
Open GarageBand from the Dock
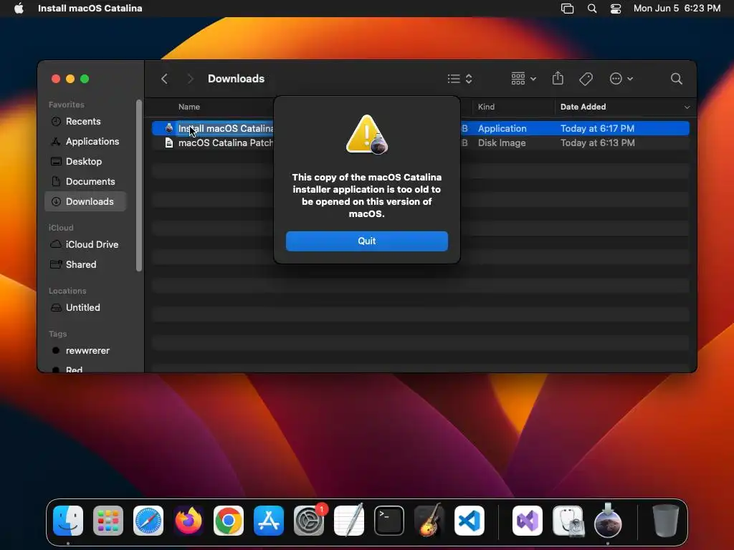429,521
